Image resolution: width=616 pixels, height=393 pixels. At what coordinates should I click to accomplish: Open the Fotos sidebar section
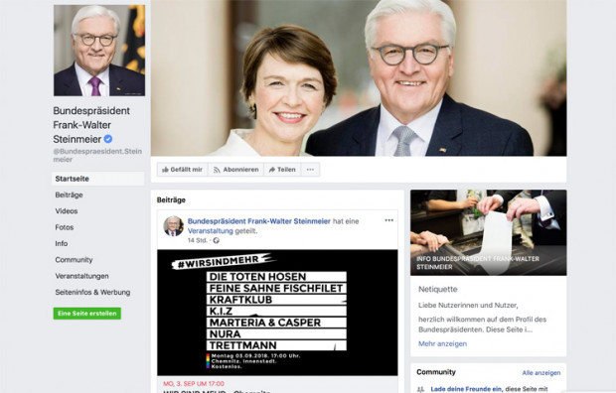pyautogui.click(x=65, y=227)
